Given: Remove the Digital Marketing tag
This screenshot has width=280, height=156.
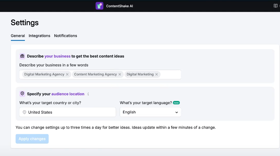Looking at the screenshot, I should pyautogui.click(x=156, y=74).
